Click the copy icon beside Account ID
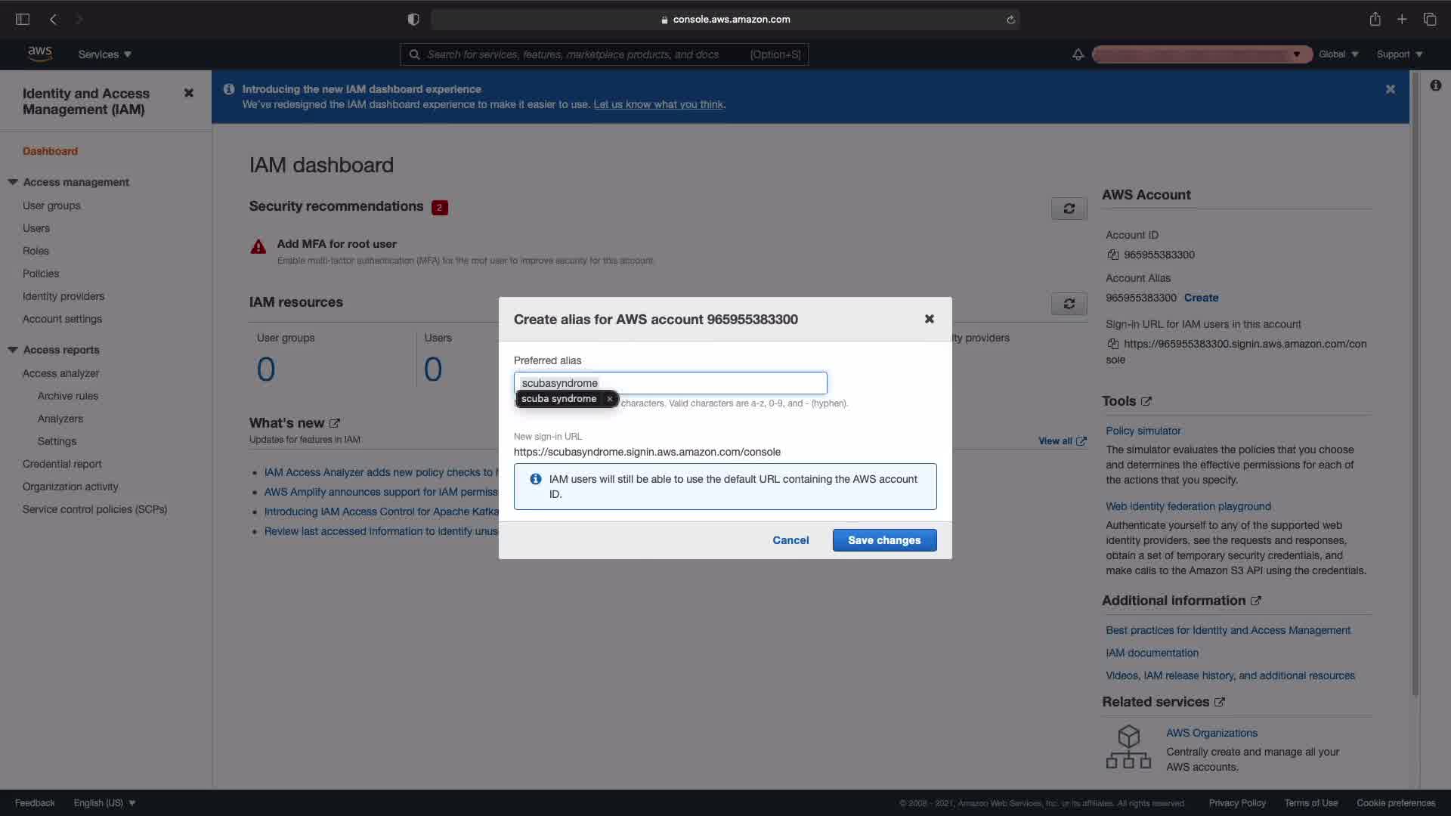 click(x=1112, y=255)
